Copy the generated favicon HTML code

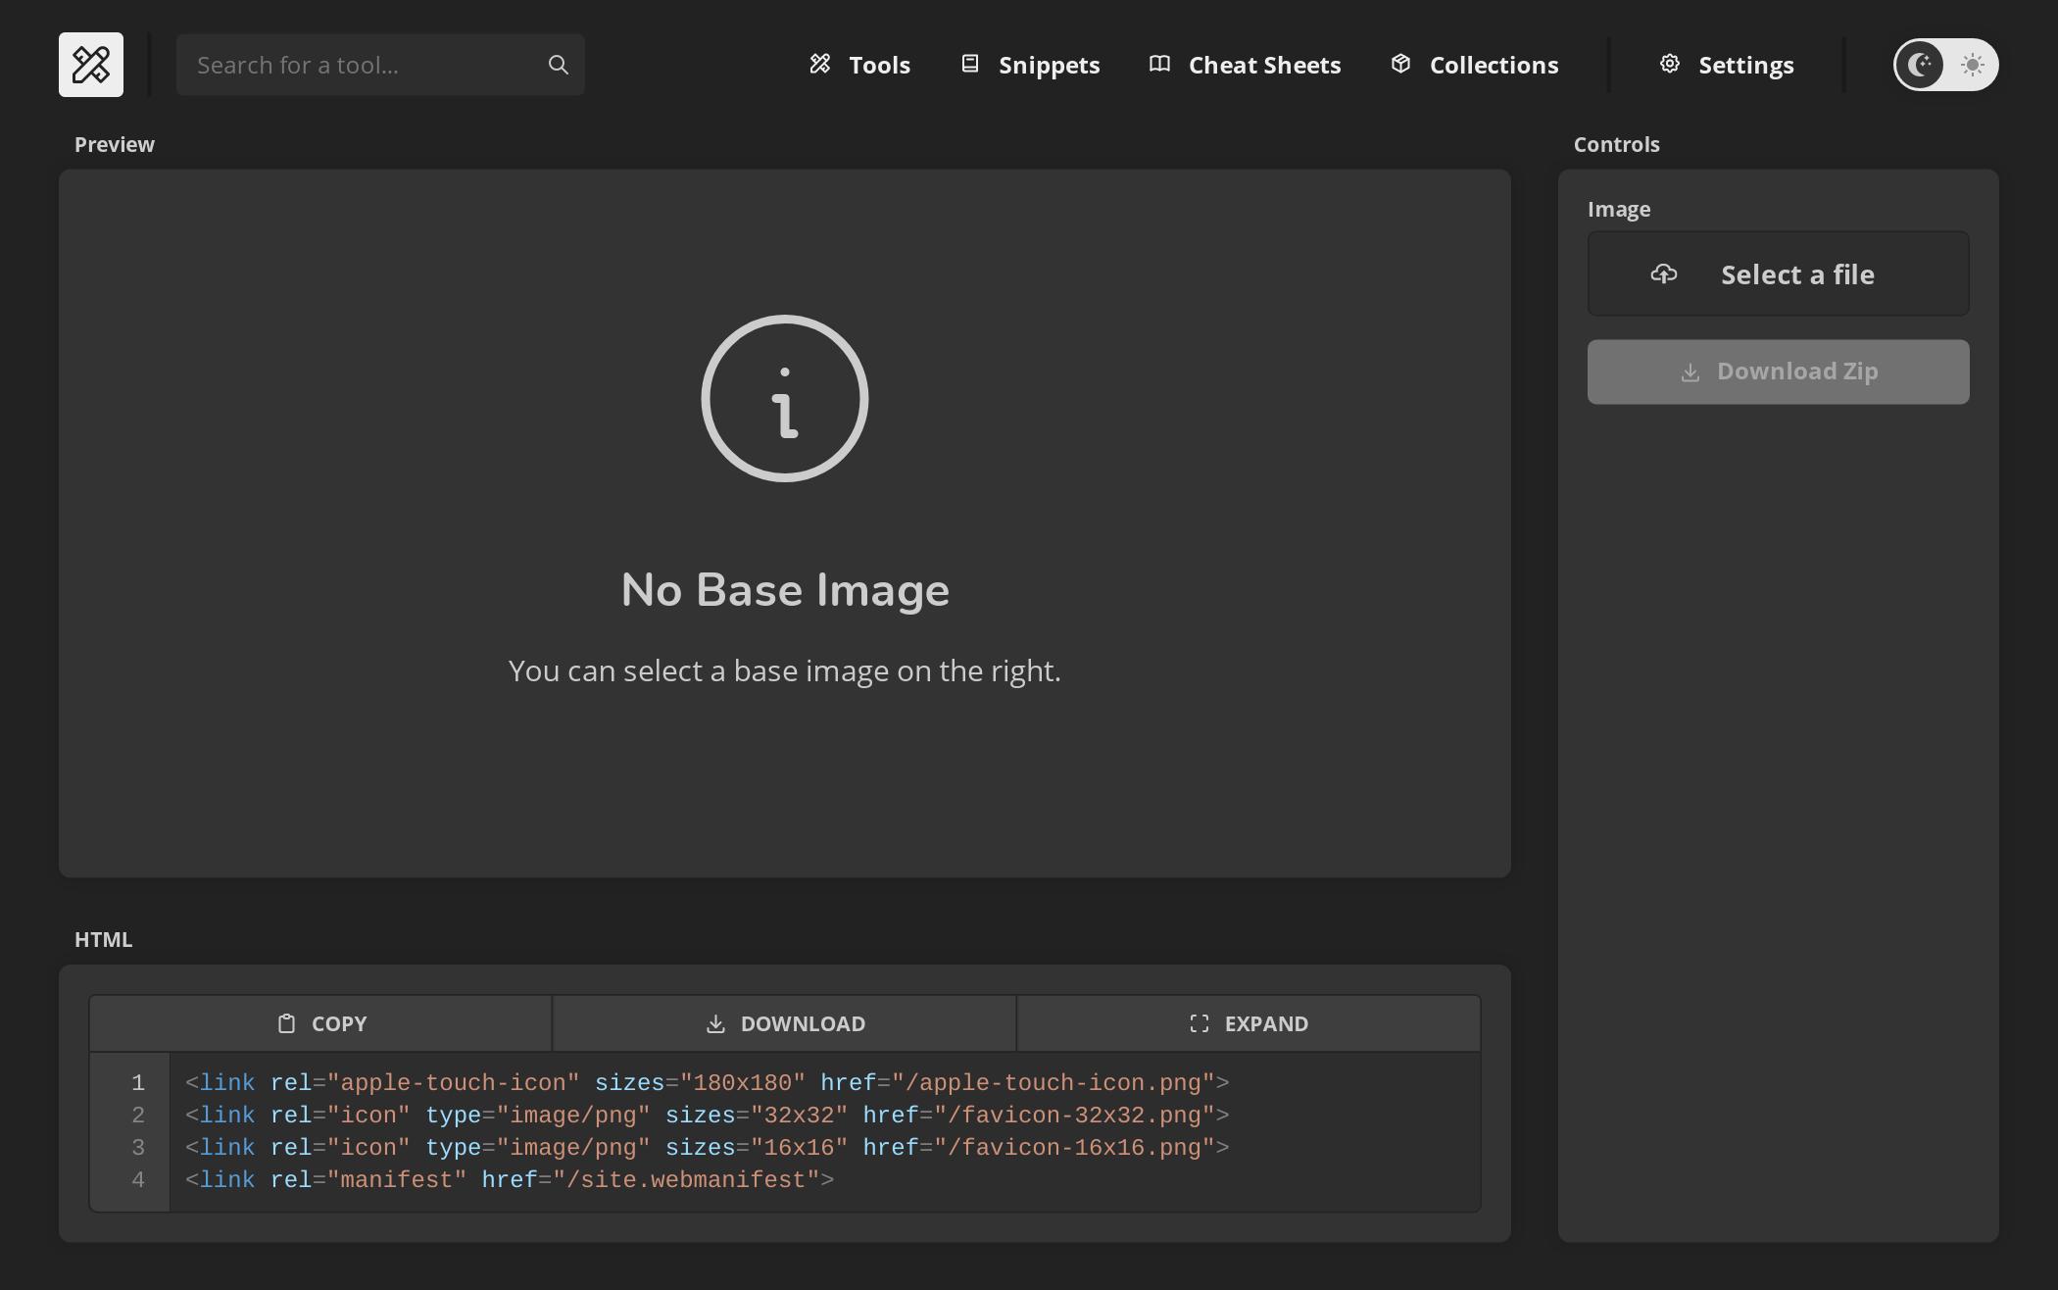(320, 1022)
